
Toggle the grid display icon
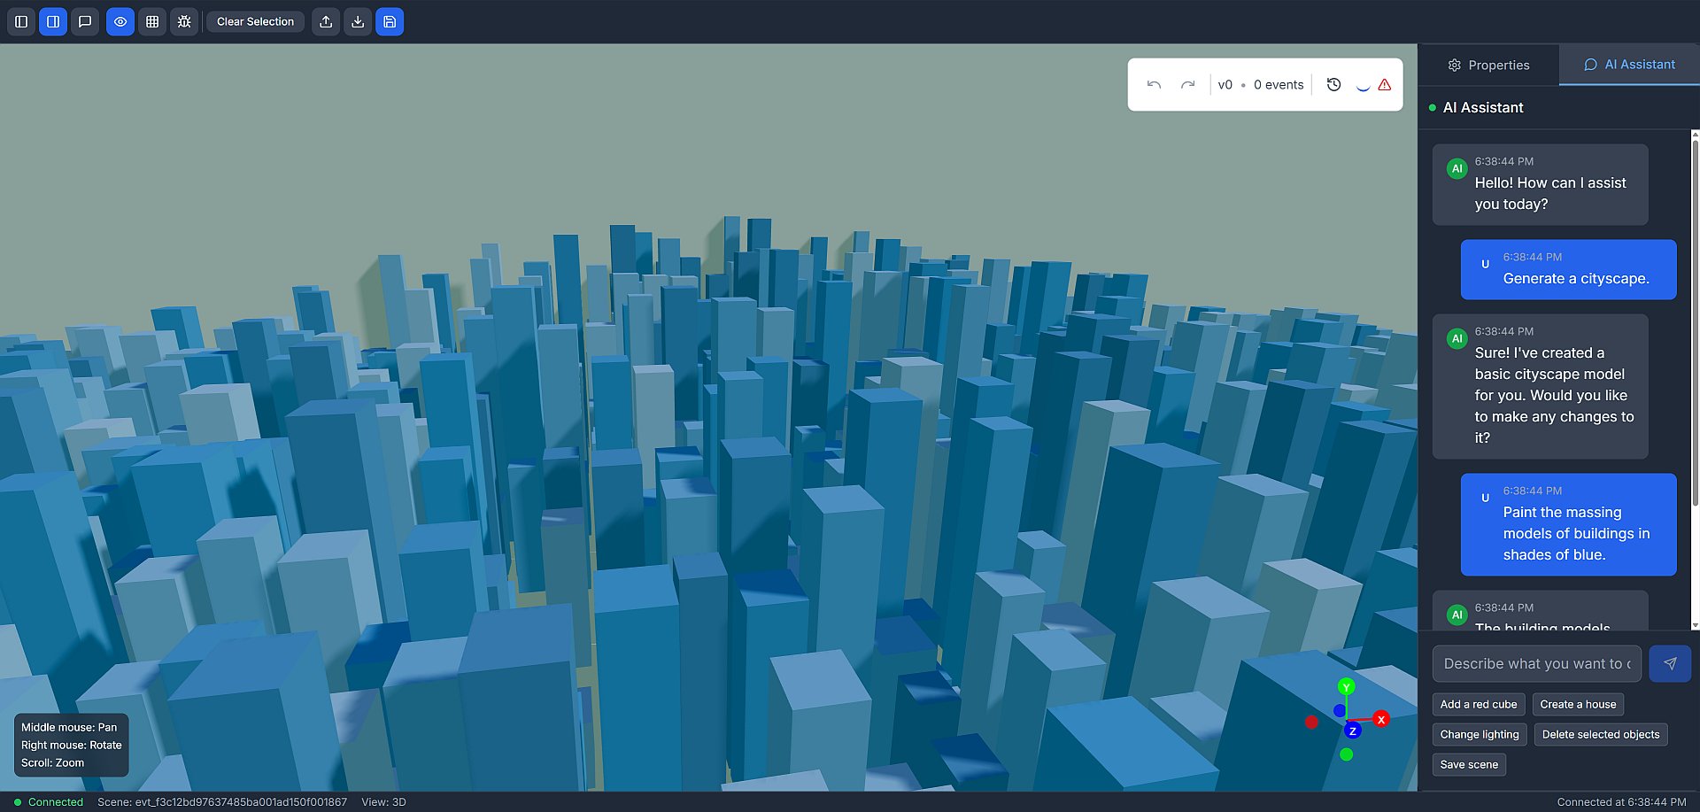click(152, 21)
